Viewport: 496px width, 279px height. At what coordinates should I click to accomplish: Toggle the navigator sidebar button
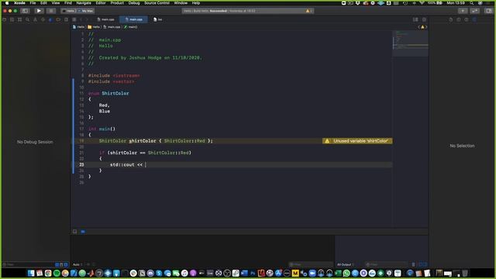point(25,11)
